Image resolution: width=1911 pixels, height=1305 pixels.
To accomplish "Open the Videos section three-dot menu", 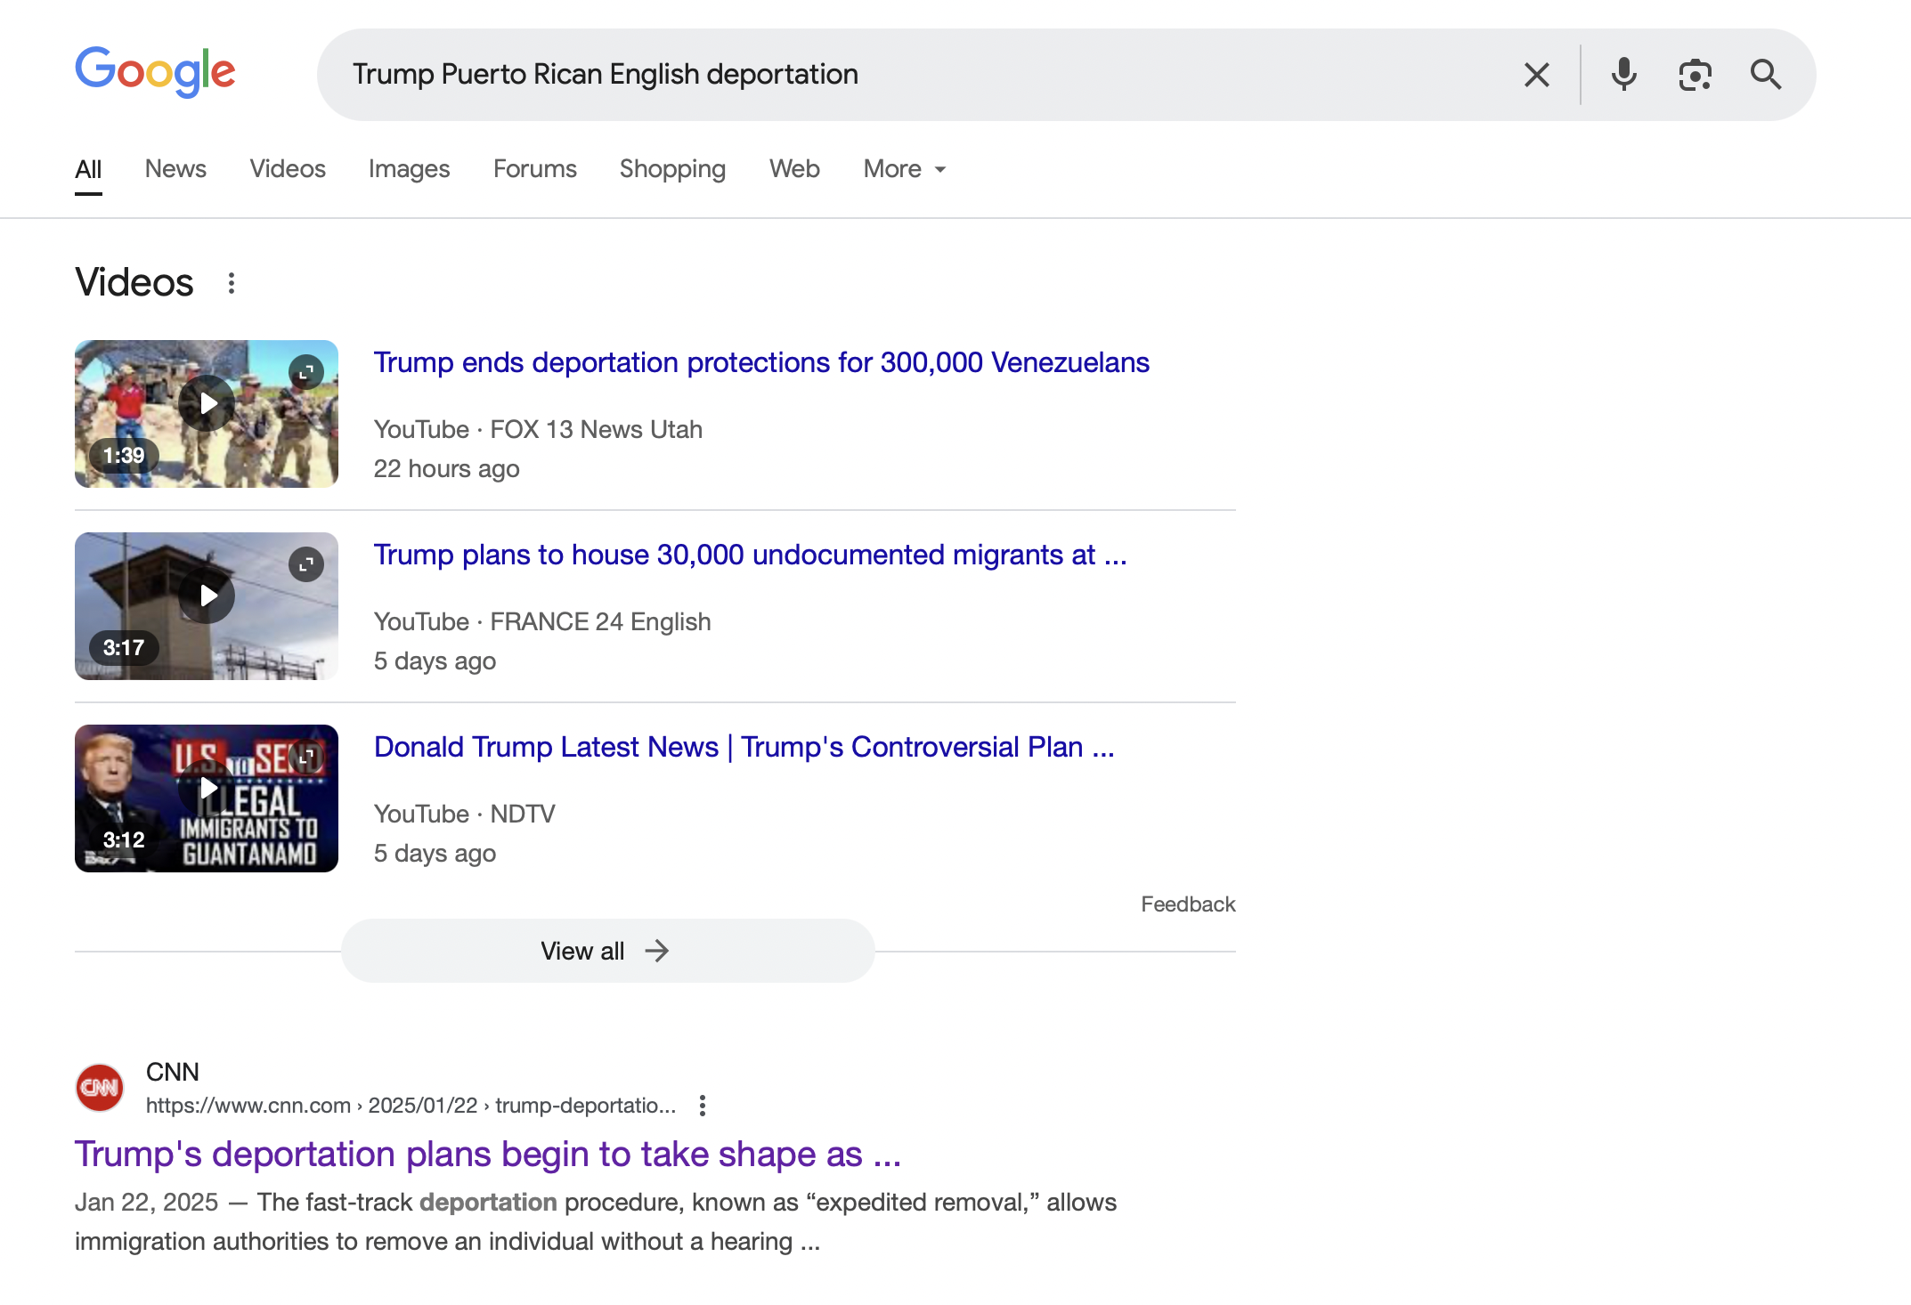I will tap(232, 283).
